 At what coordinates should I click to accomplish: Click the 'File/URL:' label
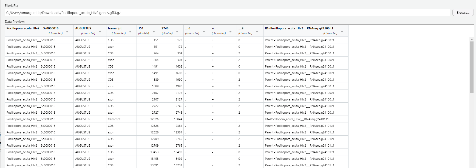11,6
